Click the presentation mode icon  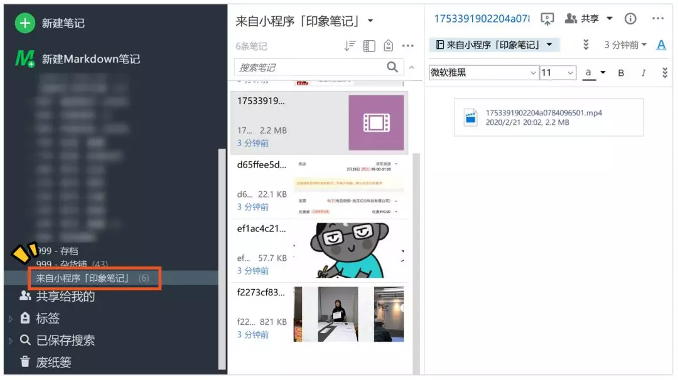(547, 19)
